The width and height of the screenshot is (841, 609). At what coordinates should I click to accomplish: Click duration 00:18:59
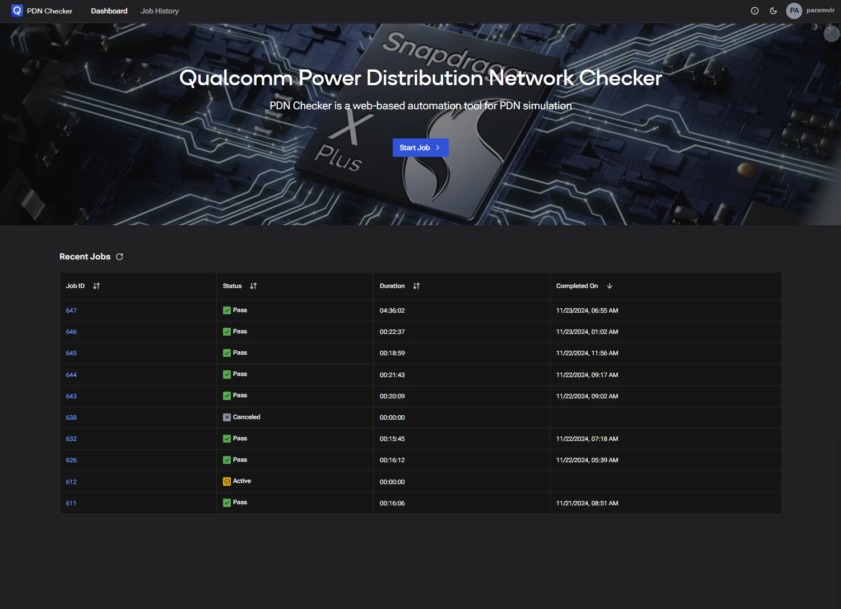[x=392, y=353]
